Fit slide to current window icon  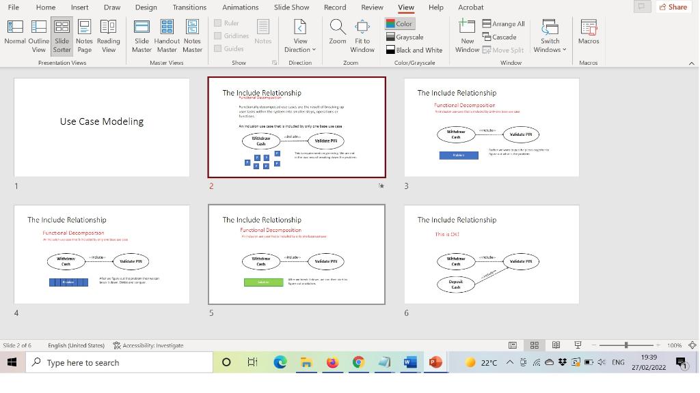click(692, 345)
